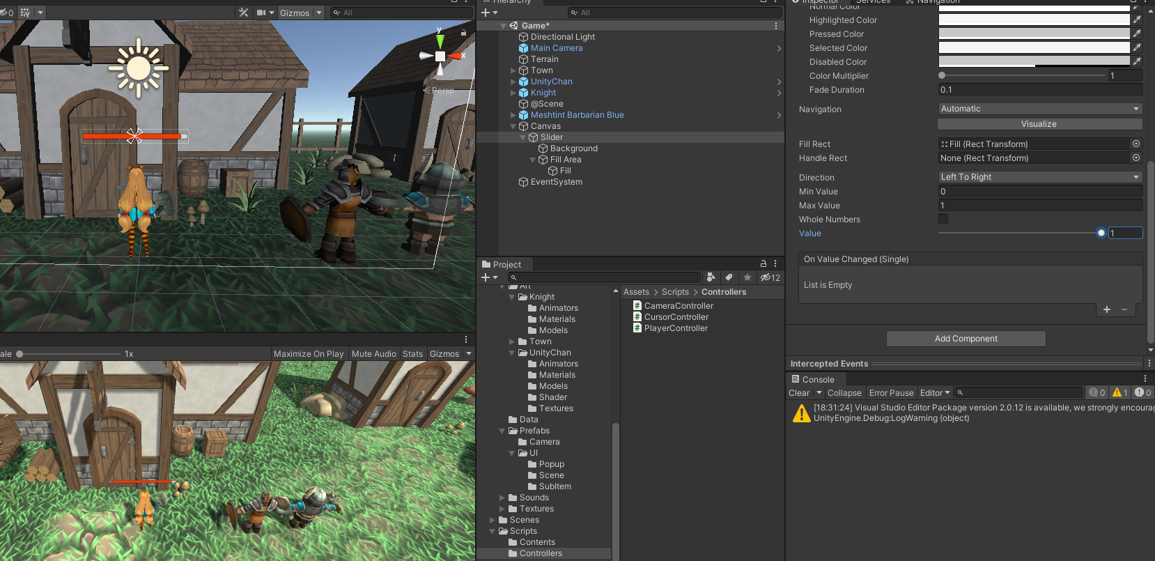Pick Pressed Color with eyedropper icon

click(1137, 33)
